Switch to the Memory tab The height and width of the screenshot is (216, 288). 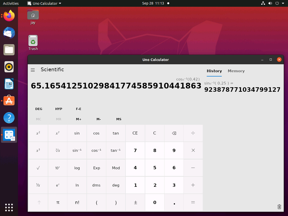pos(236,71)
